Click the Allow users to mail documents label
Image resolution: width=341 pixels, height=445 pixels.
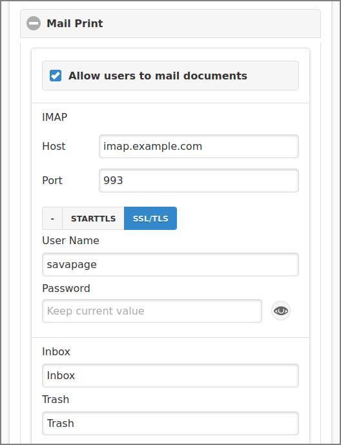coord(158,76)
